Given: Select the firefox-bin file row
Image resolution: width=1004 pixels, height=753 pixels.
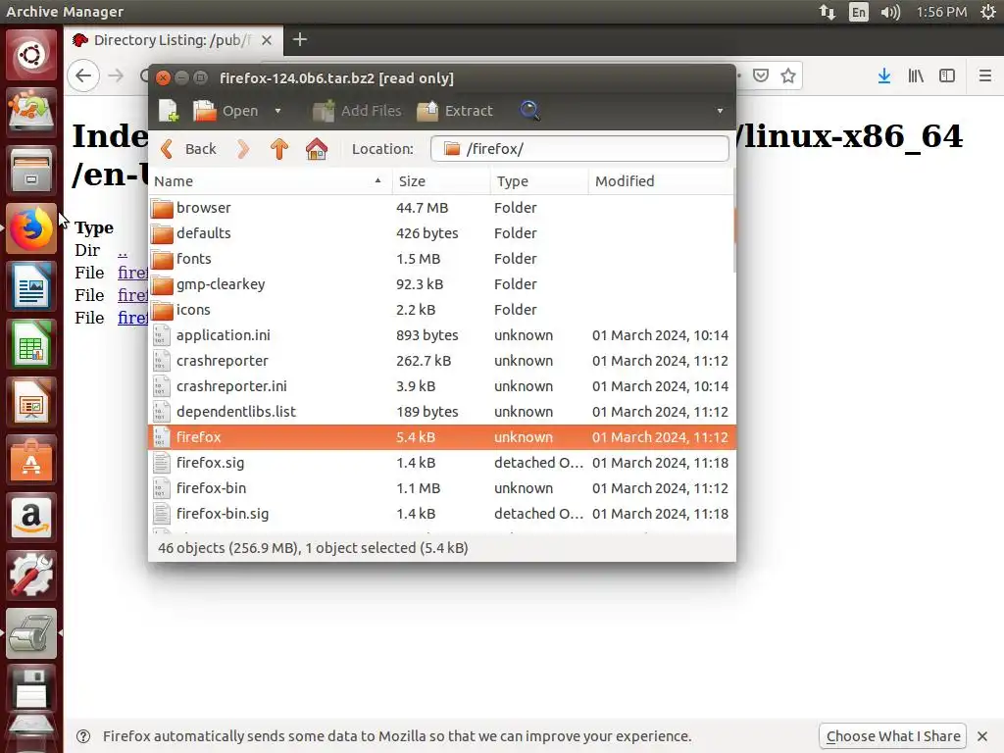Looking at the screenshot, I should pyautogui.click(x=440, y=488).
